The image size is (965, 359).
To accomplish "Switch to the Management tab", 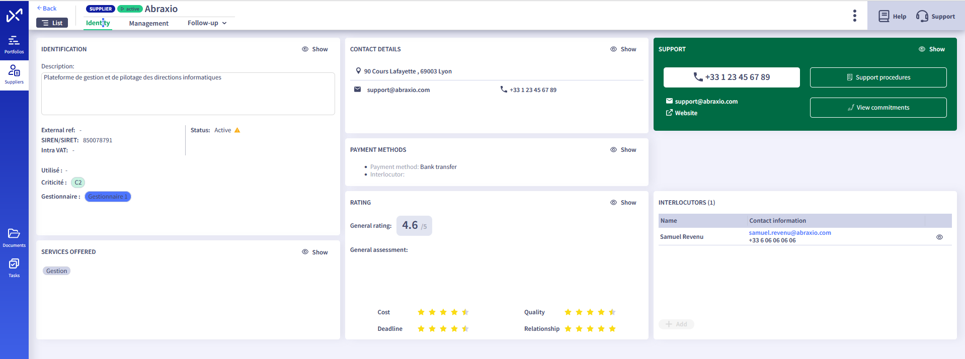I will point(149,24).
